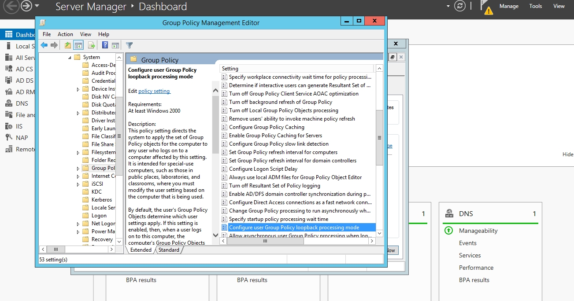This screenshot has width=574, height=301.
Task: Toggle the Show/Hide Console Tree icon
Action: 78,45
